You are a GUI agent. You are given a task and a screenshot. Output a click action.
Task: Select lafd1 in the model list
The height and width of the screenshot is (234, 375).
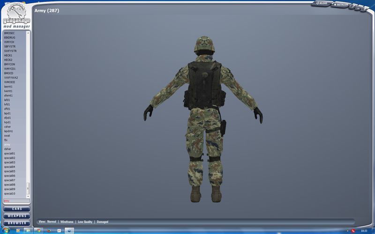coord(7,100)
